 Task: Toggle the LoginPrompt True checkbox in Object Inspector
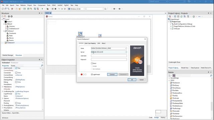tap(16, 94)
